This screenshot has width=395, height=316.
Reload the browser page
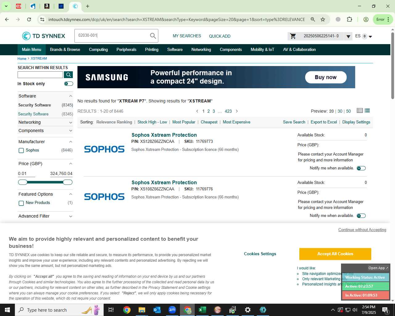click(29, 19)
